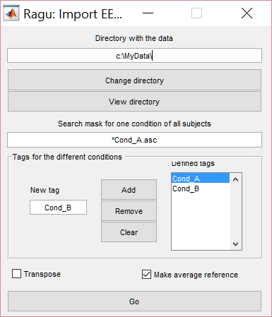Click Go to start import
The height and width of the screenshot is (317, 272).
[x=134, y=301]
